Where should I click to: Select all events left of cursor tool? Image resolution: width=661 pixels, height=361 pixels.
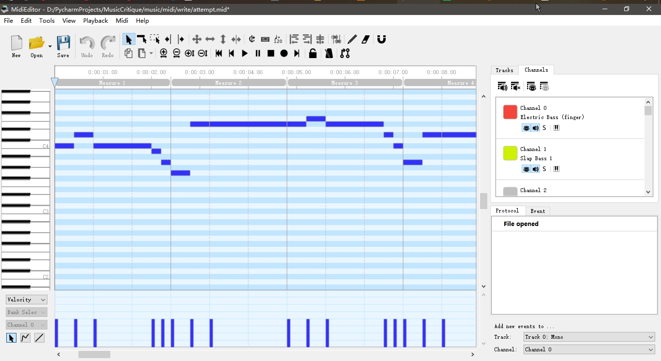168,39
